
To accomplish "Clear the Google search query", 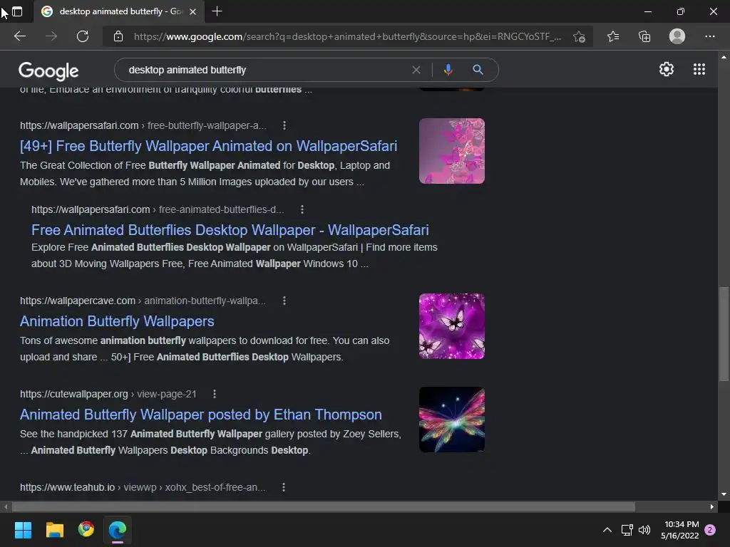I will (x=416, y=70).
